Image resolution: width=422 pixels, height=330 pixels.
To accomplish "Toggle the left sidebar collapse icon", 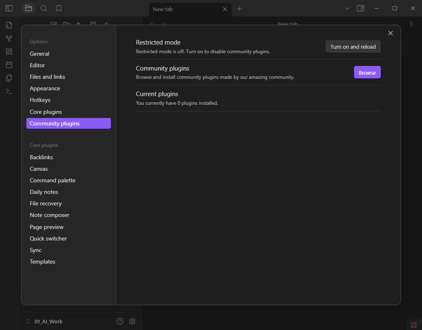I will coord(9,8).
